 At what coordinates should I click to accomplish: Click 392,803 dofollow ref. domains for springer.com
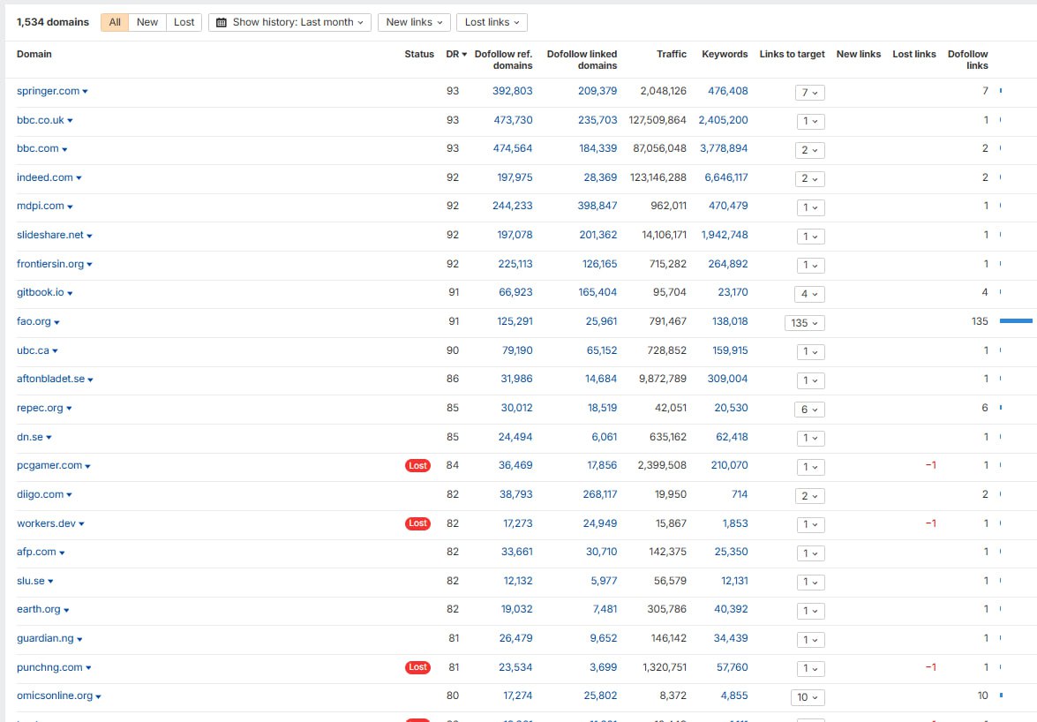(x=512, y=91)
